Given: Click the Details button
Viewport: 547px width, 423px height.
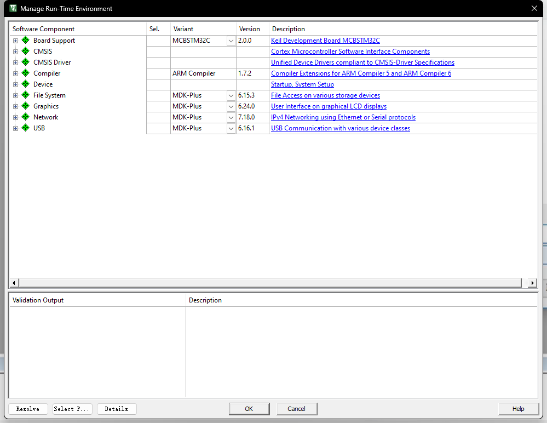Looking at the screenshot, I should 117,409.
